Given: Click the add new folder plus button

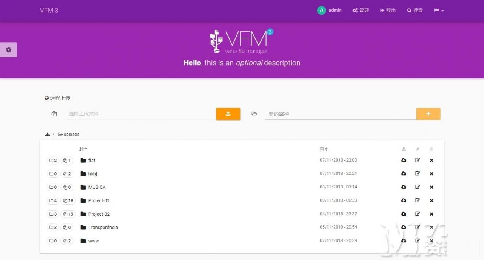Looking at the screenshot, I should tap(428, 114).
